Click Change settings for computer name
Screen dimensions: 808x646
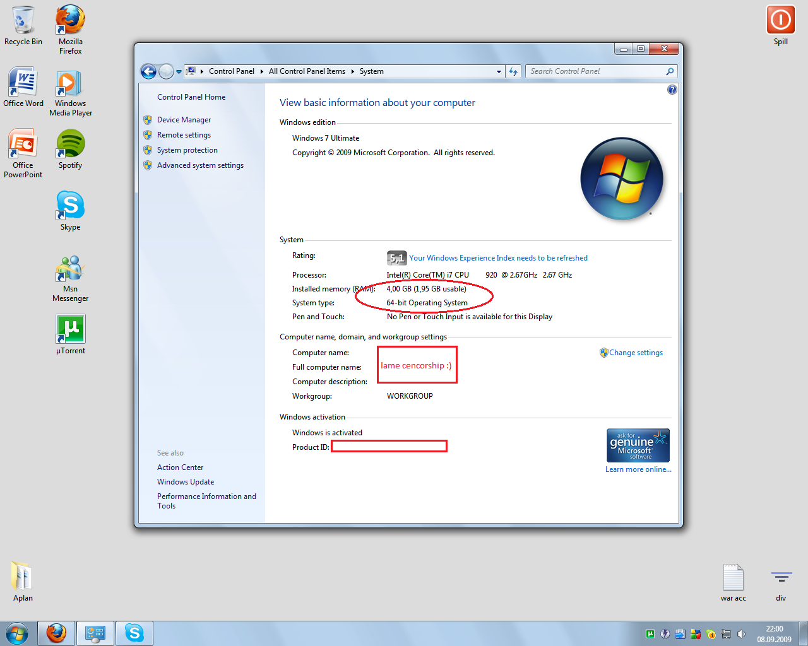tap(636, 353)
